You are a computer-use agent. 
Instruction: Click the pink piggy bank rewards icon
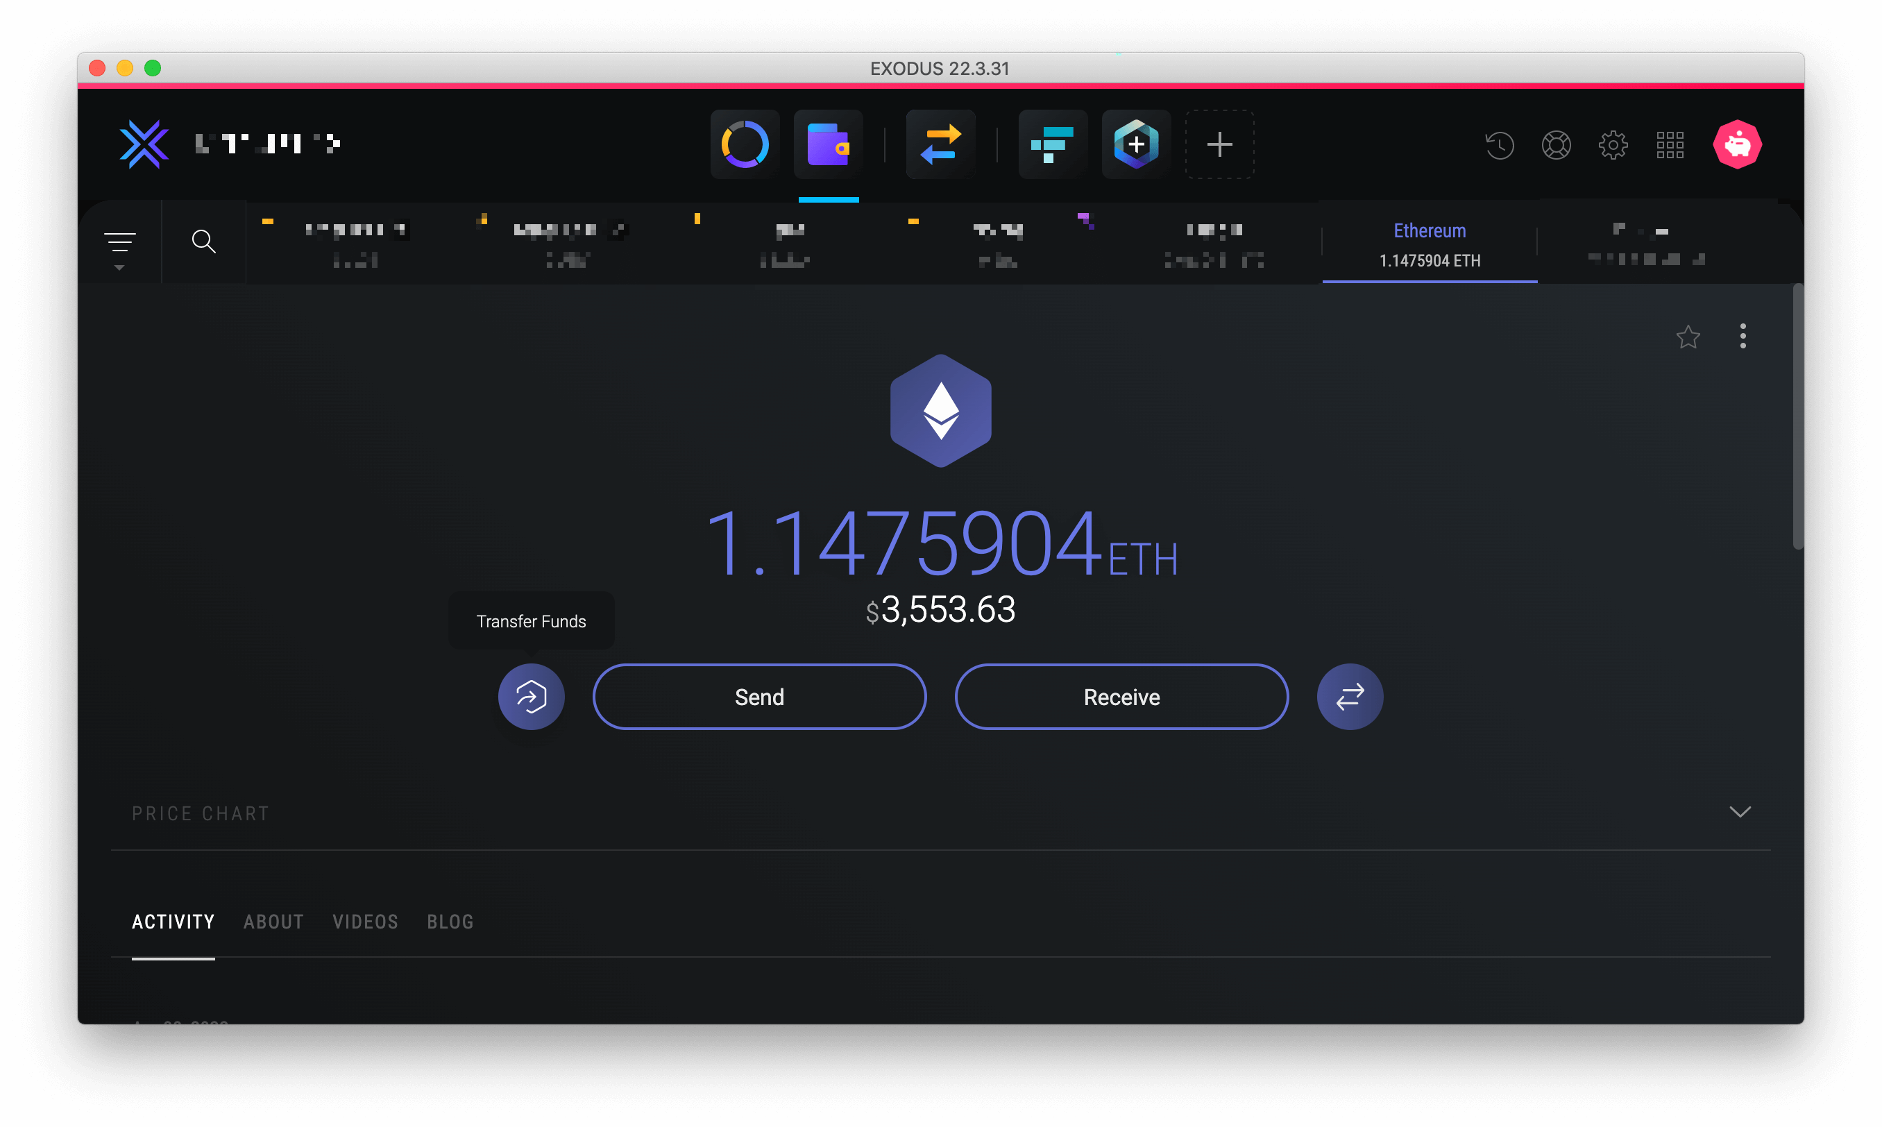click(1738, 144)
